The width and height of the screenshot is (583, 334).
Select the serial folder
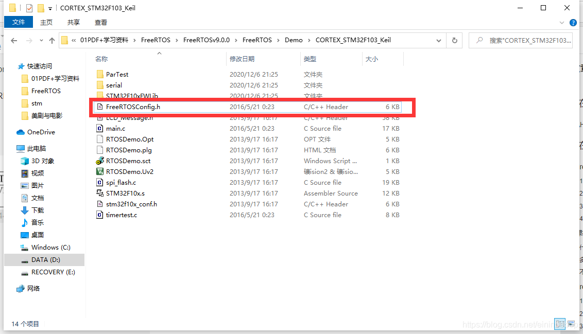click(x=114, y=85)
